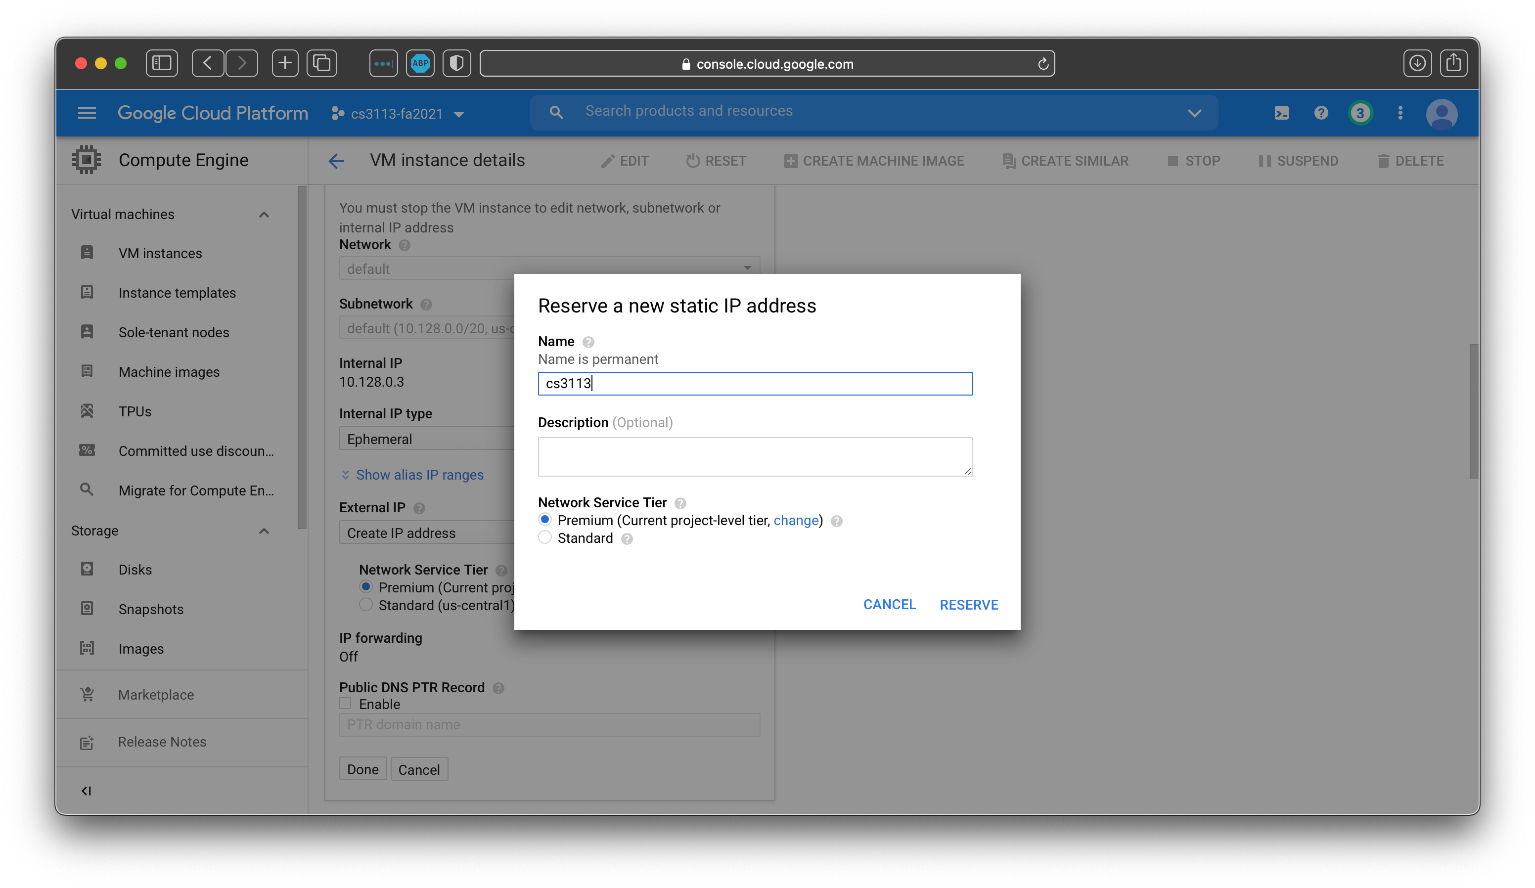Click Show alias IP ranges expander link

tap(412, 475)
